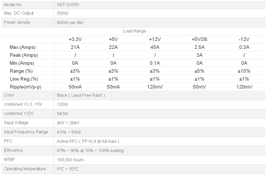Select the +5VSB column header
266x174 pixels.
click(199, 39)
